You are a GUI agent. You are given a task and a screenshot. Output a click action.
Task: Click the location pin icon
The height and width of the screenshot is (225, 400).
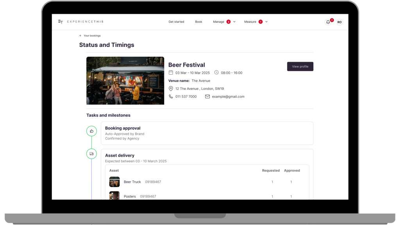[171, 89]
